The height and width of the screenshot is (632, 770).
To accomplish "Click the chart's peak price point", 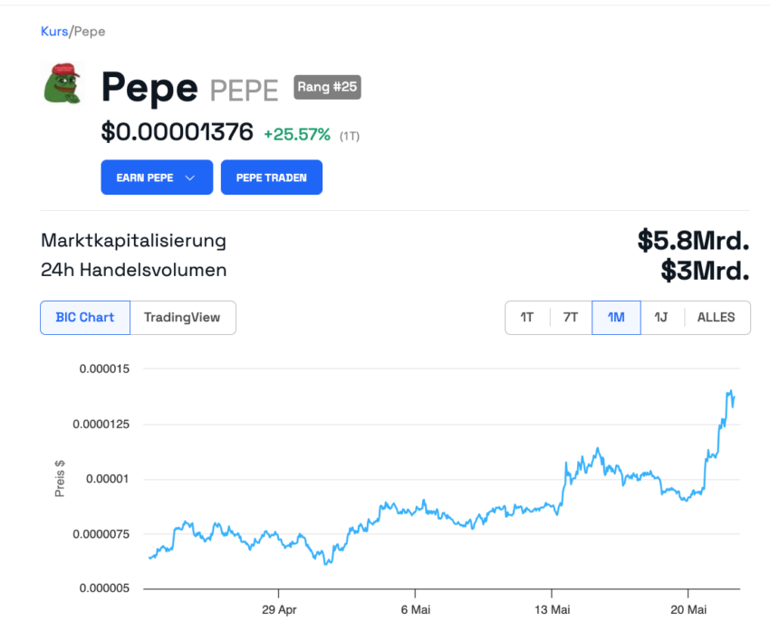I will coord(731,391).
